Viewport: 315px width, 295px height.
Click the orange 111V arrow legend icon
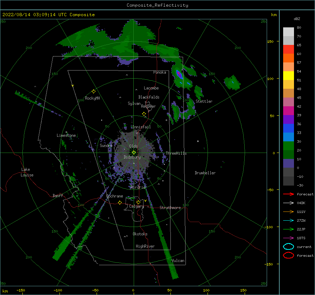click(288, 212)
